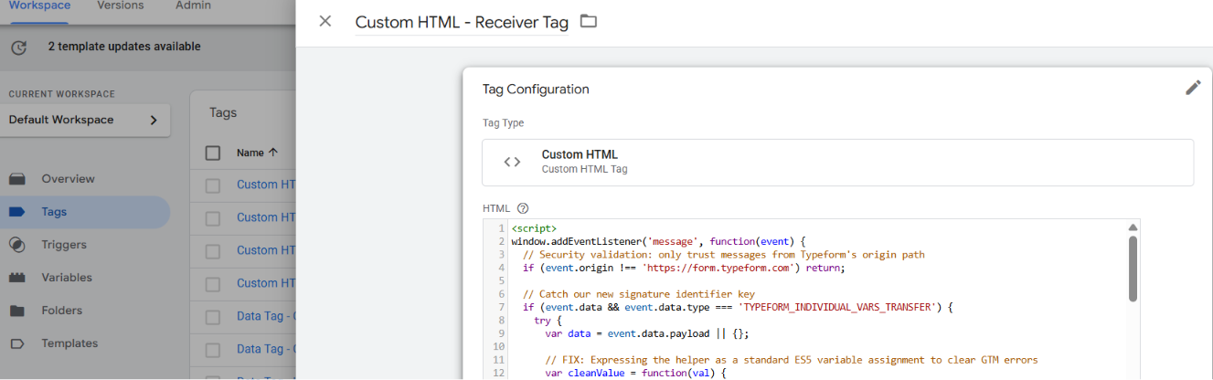
Task: Click the 'Catch our new signature' comment line
Action: (639, 294)
